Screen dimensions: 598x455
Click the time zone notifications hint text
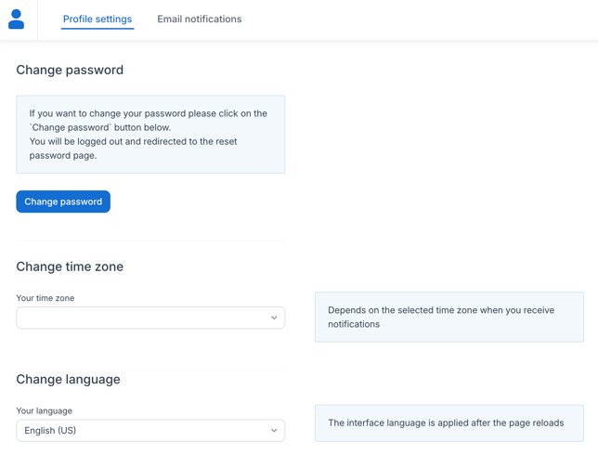[x=441, y=317]
